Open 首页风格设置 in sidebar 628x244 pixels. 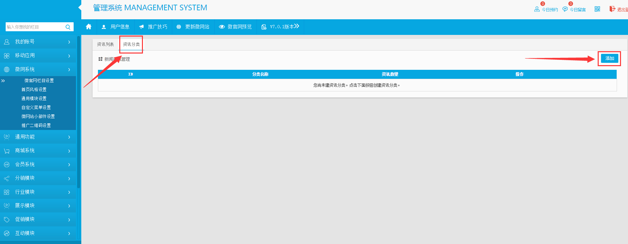34,89
